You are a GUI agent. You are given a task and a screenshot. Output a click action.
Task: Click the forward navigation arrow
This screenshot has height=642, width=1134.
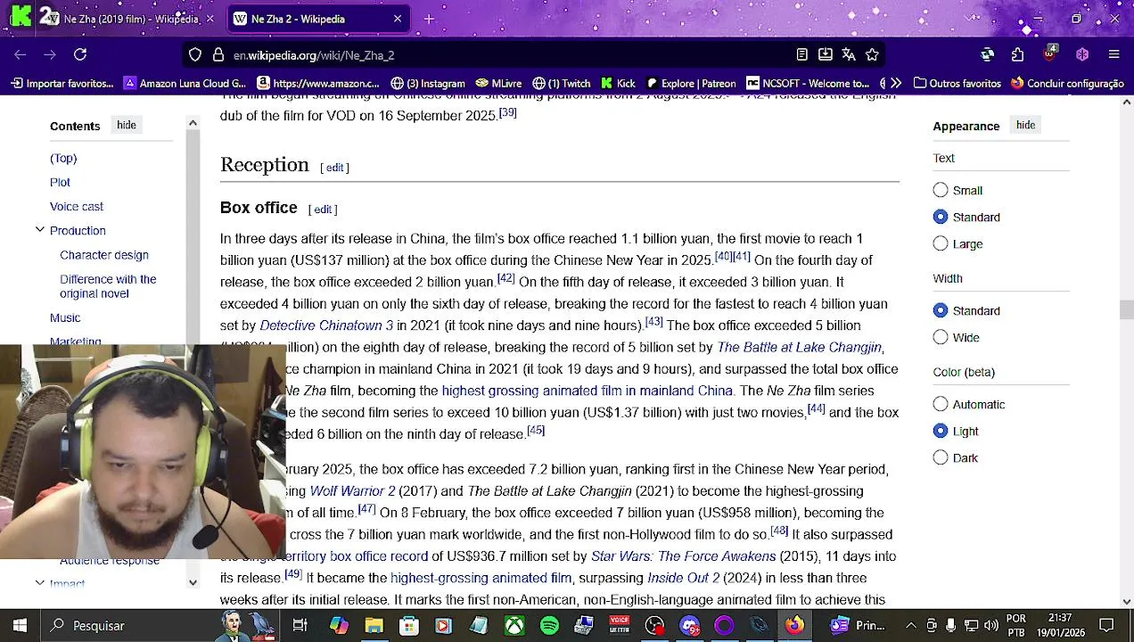[x=50, y=54]
